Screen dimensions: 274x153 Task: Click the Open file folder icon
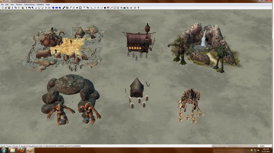pos(6,8)
